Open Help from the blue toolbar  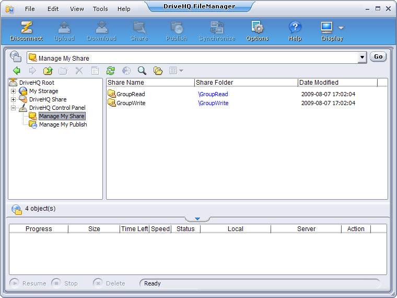(295, 27)
